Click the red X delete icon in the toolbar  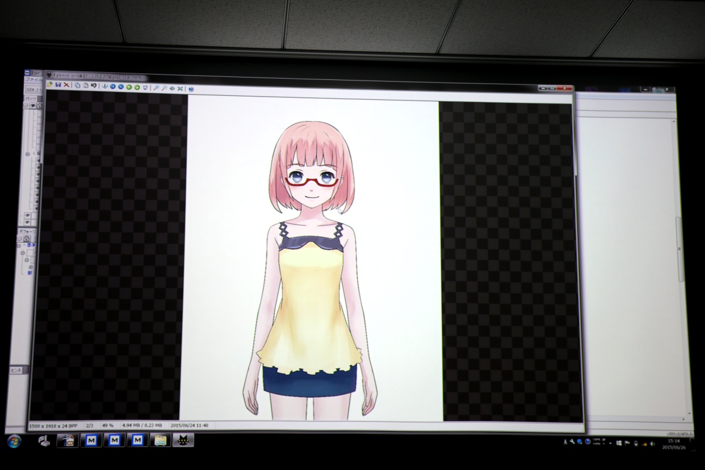(x=66, y=85)
